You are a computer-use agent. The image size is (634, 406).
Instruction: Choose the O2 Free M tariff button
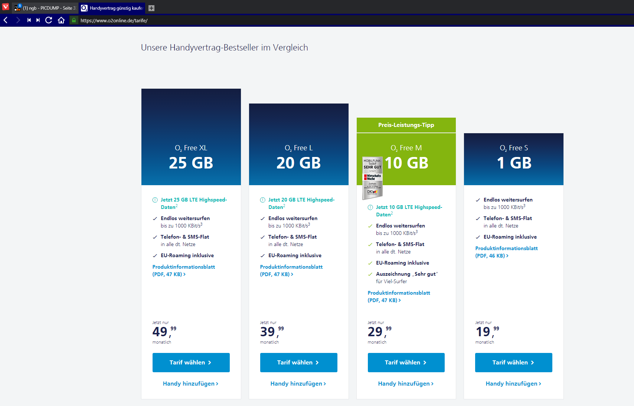point(406,363)
